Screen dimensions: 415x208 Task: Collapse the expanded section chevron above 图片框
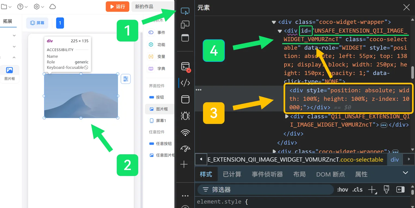click(x=14, y=57)
